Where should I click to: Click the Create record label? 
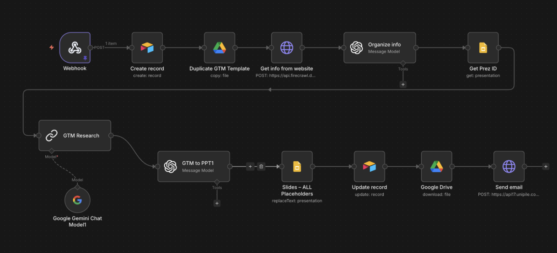tap(147, 69)
